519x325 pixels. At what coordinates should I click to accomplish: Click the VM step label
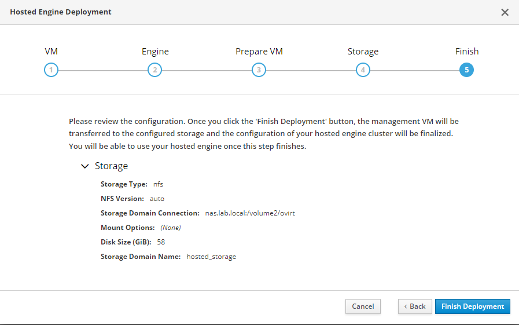coord(51,52)
